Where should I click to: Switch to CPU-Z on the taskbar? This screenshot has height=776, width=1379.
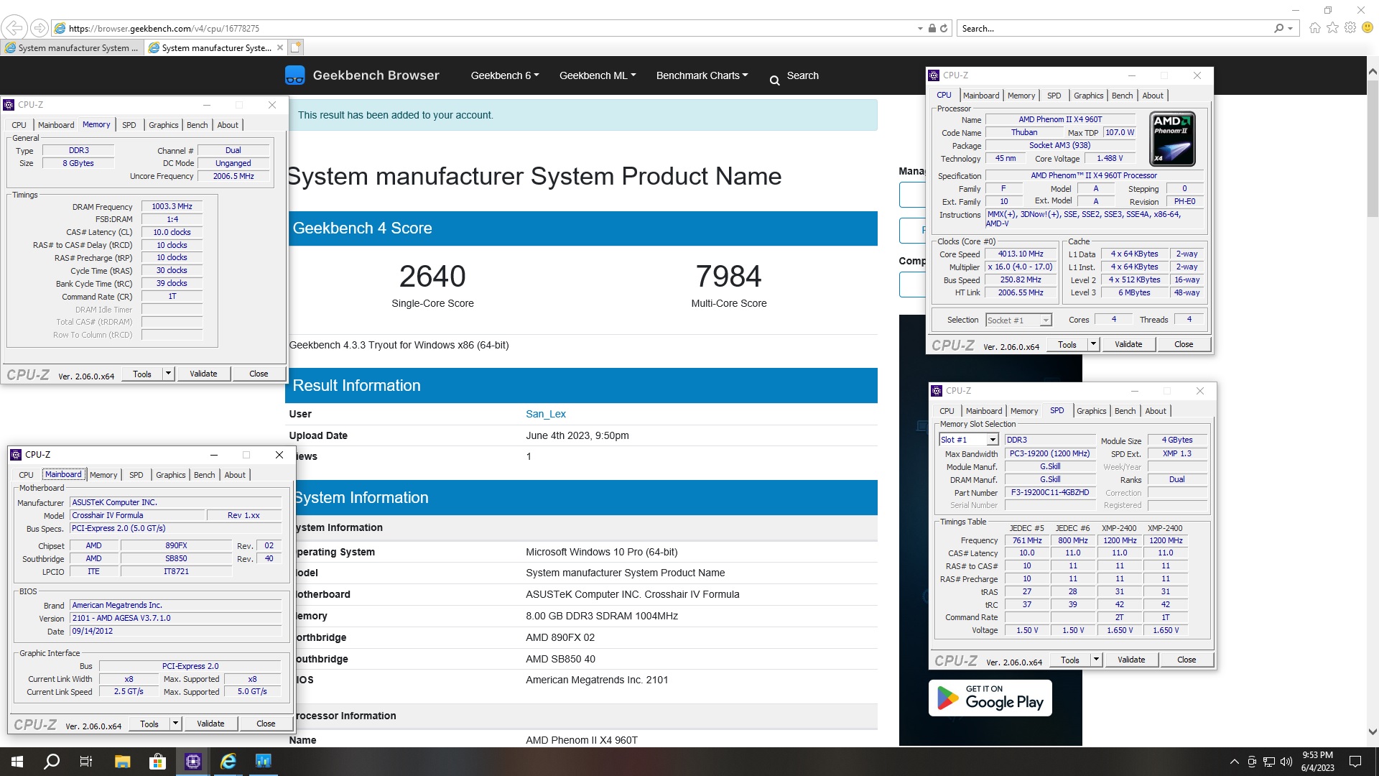(192, 762)
